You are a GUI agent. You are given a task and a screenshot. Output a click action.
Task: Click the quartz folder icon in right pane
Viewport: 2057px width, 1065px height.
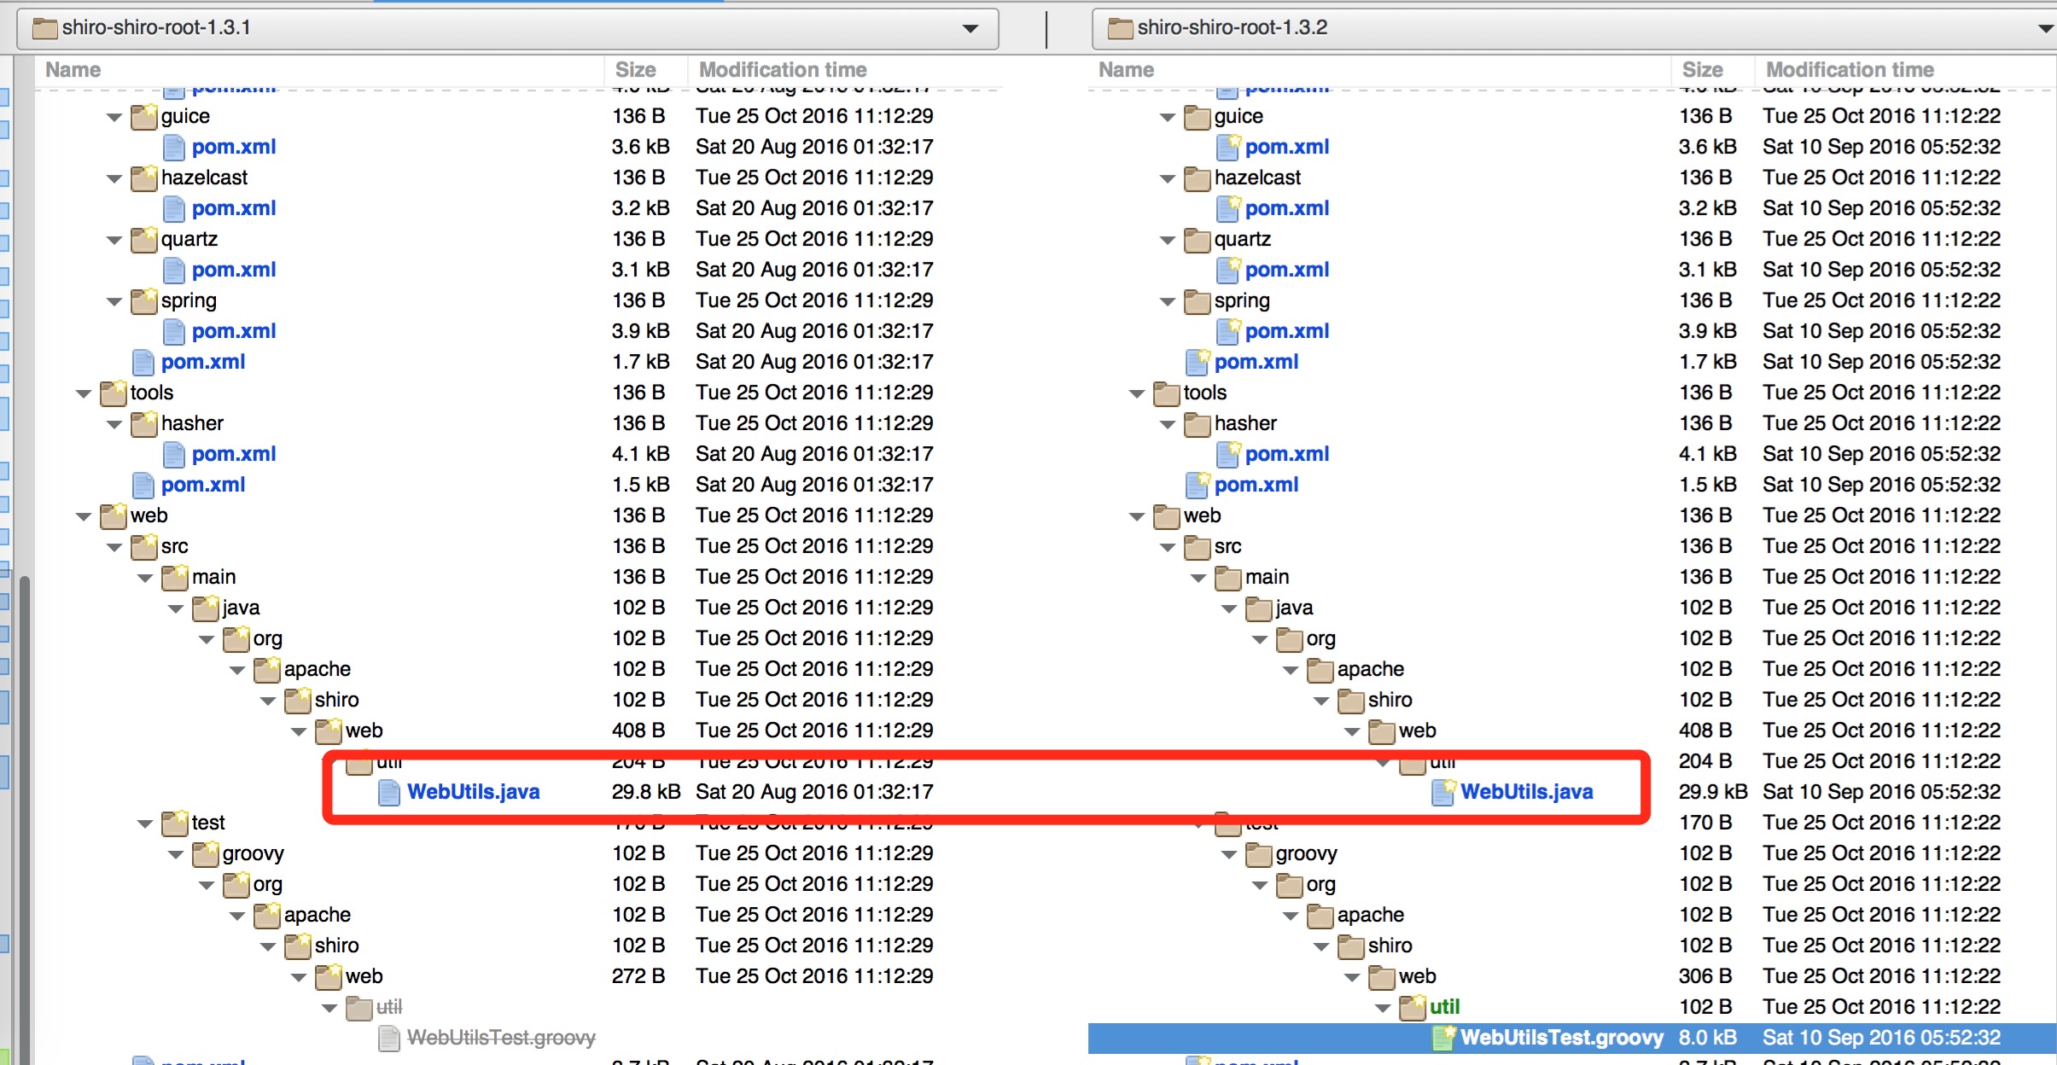point(1197,240)
